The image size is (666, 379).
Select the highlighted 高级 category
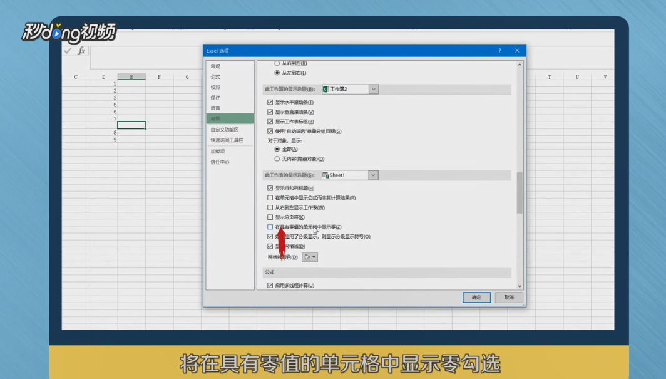pyautogui.click(x=230, y=118)
